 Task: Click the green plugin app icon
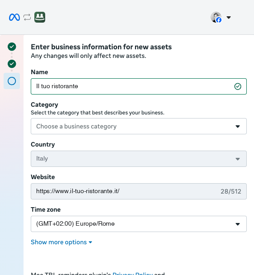click(40, 17)
